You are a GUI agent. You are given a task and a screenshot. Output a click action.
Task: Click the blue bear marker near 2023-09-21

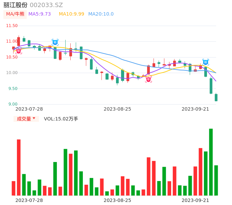click(x=206, y=62)
